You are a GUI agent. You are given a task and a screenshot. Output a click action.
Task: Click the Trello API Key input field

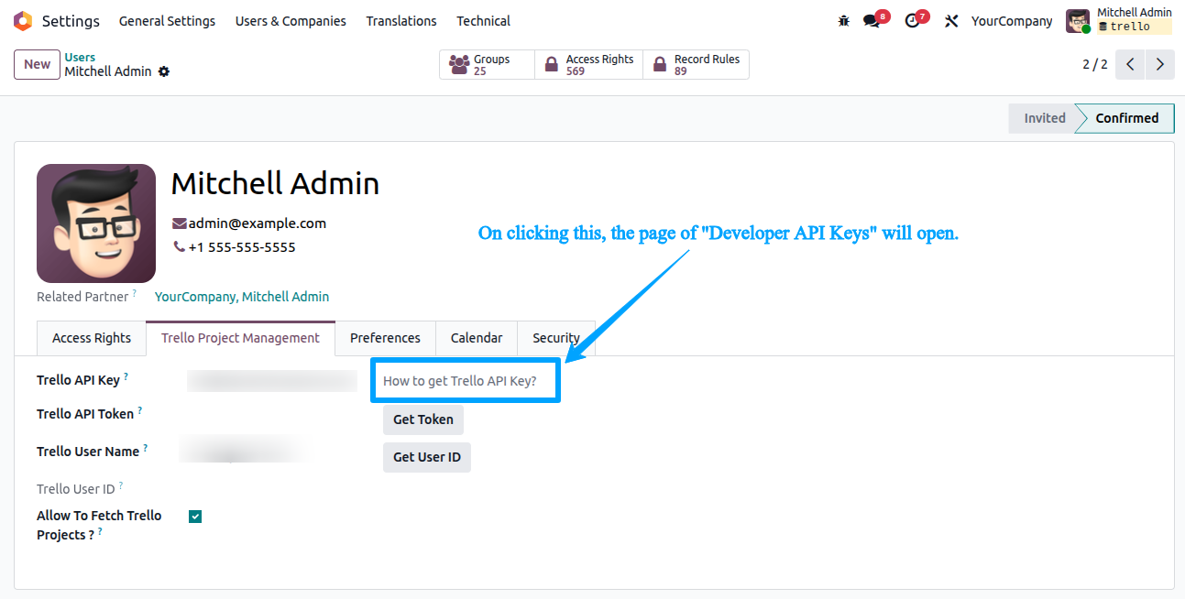coord(272,381)
